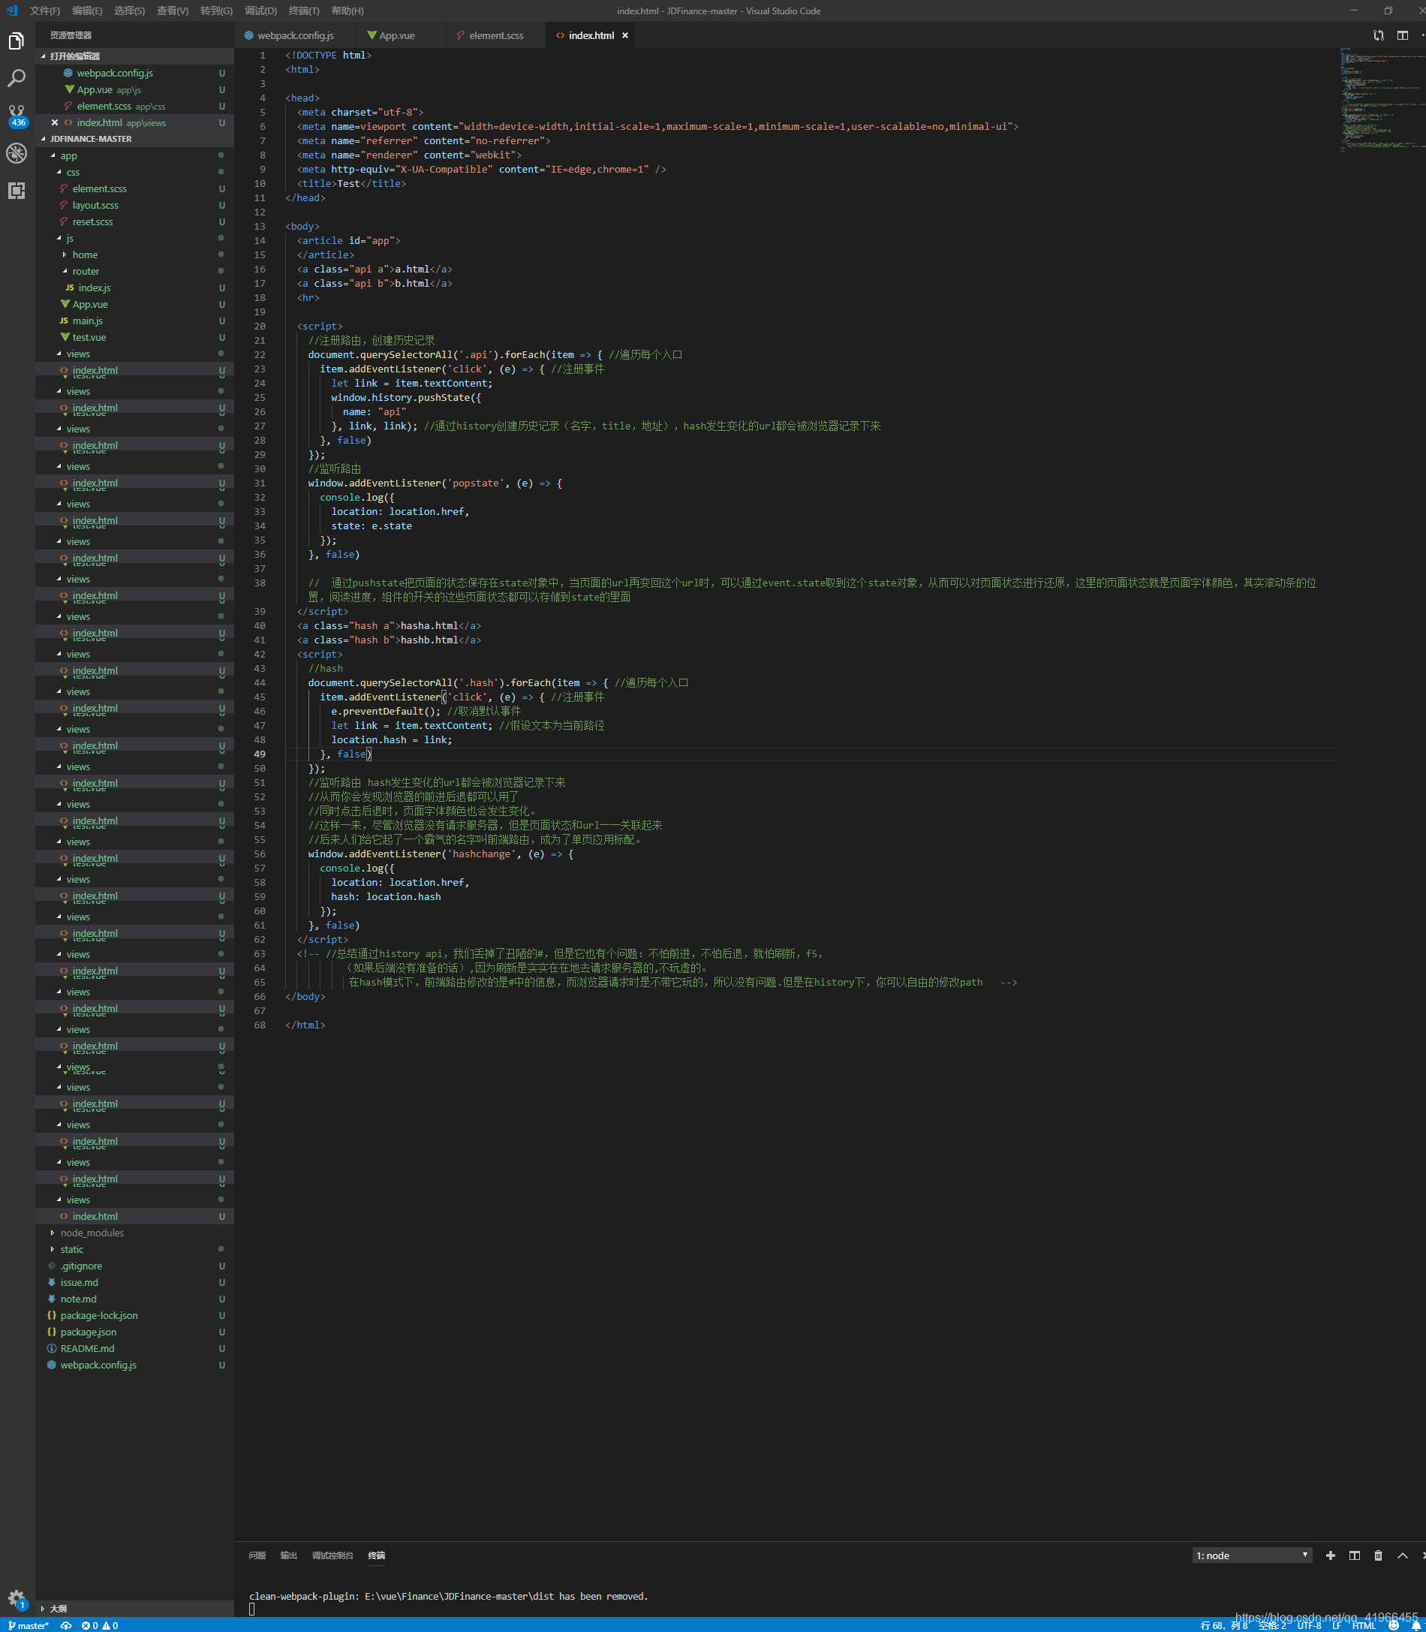Click cursor position 行 68, 列 8
Screen dimensions: 1426x1632
[1224, 1626]
